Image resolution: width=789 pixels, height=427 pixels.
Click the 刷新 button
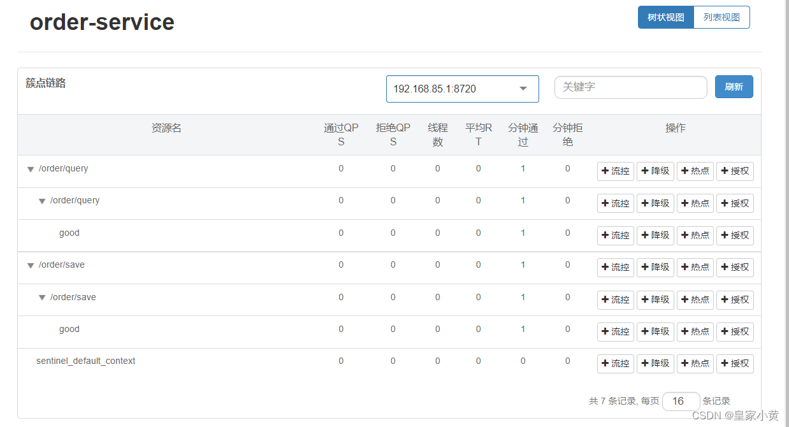tap(734, 87)
